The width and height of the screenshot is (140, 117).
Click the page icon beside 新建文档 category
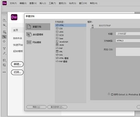pos(29,27)
